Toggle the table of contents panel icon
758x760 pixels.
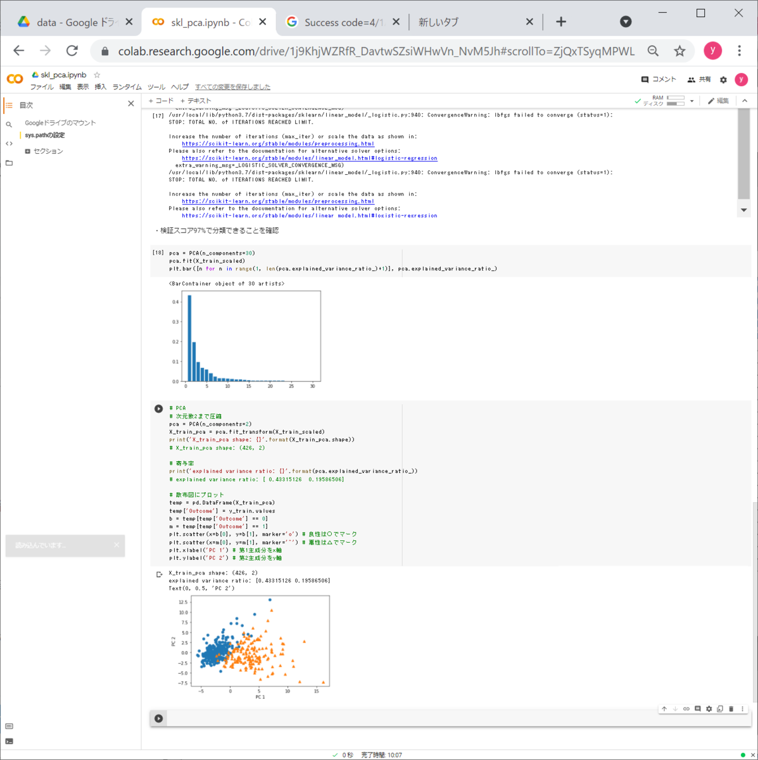(x=9, y=105)
